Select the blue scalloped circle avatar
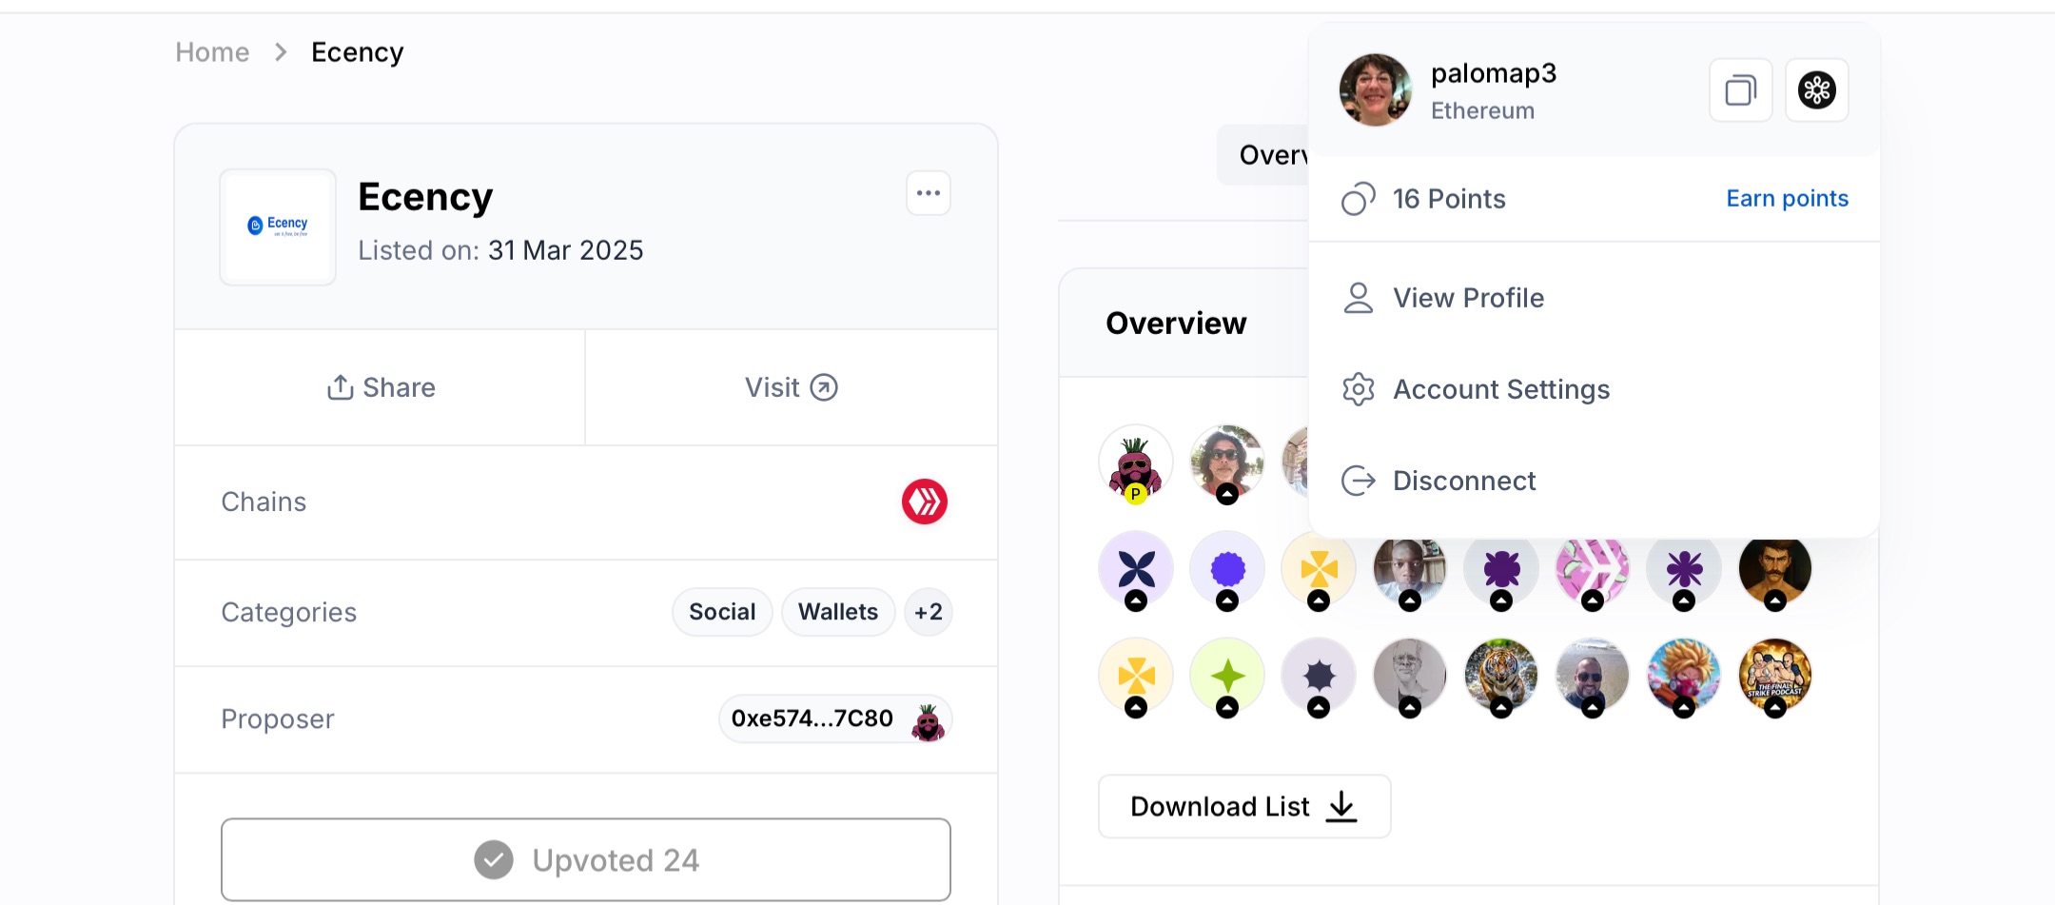This screenshot has width=2055, height=905. [x=1227, y=570]
